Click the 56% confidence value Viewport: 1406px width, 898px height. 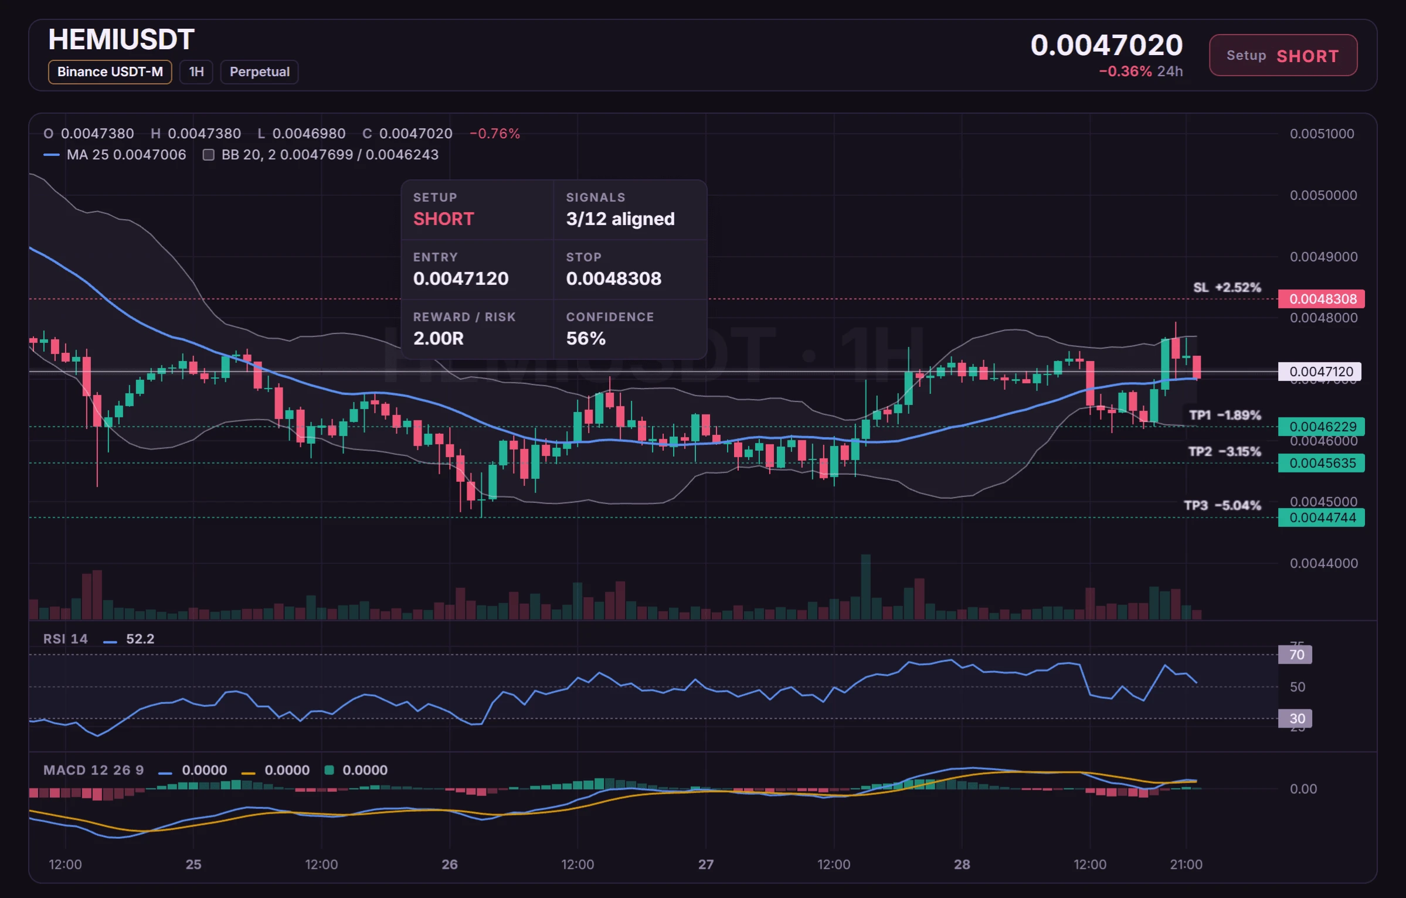coord(586,338)
